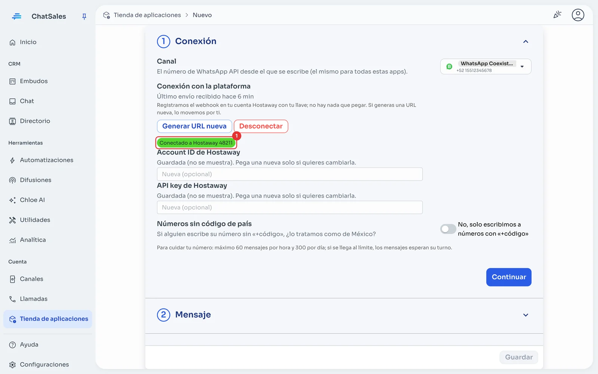Click Tienda de aplicaciones breadcrumb link
Image resolution: width=598 pixels, height=374 pixels.
click(147, 15)
